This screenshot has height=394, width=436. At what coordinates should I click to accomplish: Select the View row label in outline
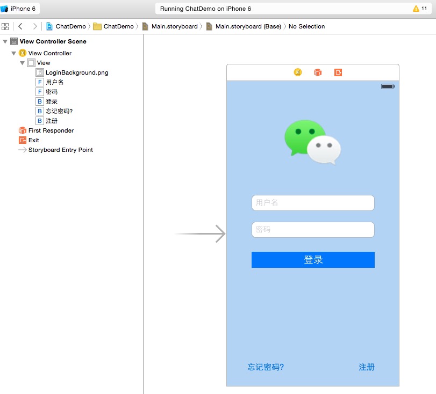pos(44,63)
